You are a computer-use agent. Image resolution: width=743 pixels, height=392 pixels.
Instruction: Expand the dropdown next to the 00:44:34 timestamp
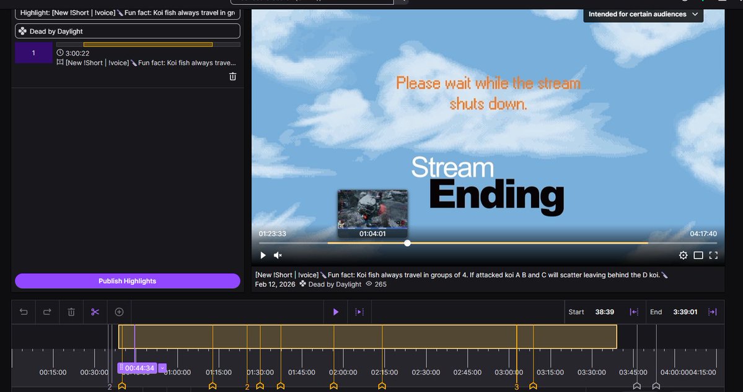click(x=162, y=367)
